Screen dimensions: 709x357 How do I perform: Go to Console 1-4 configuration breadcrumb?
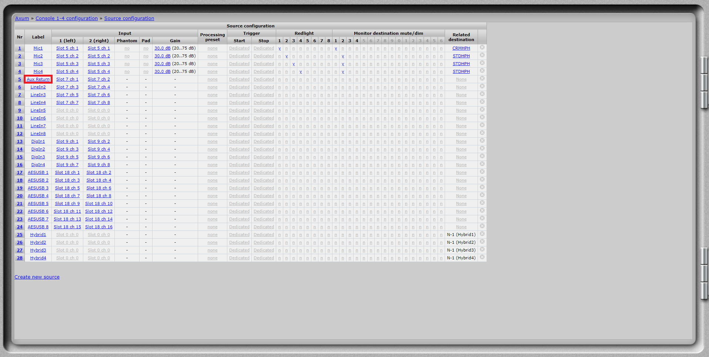67,18
